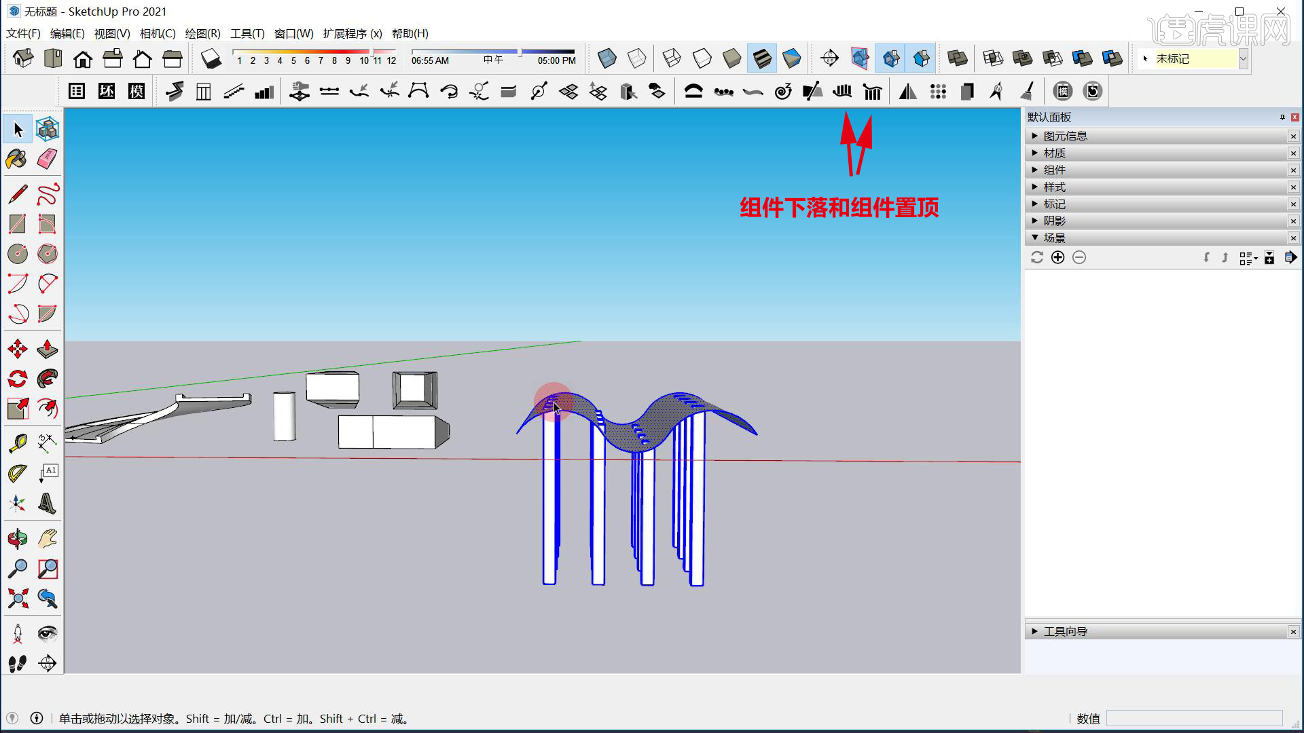Viewport: 1304px width, 733px height.
Task: Toggle shadows display on or off
Action: point(211,59)
